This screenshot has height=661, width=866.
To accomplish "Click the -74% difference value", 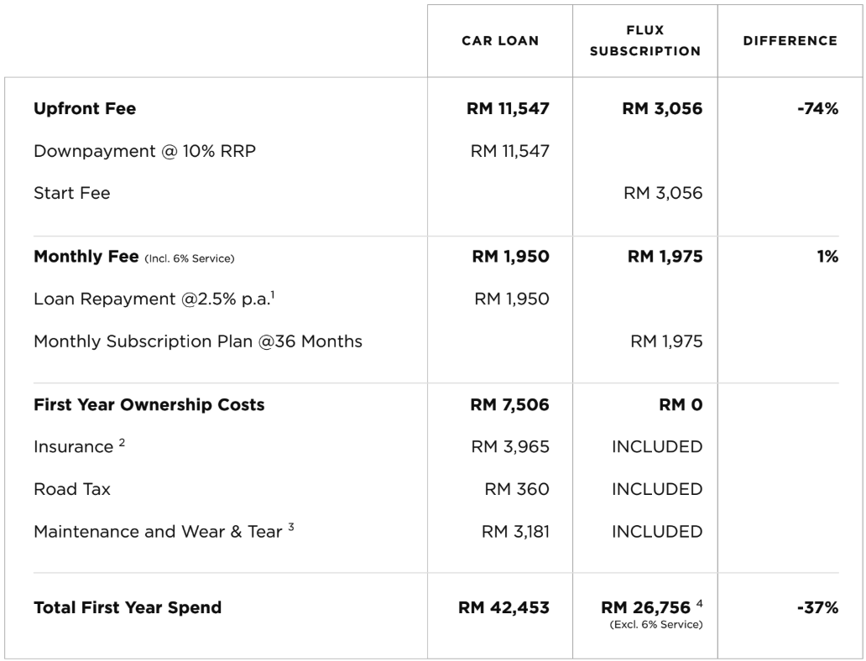I will (x=817, y=108).
